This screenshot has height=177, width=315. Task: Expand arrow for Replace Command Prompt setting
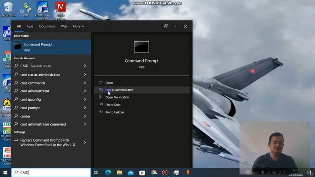point(85,142)
